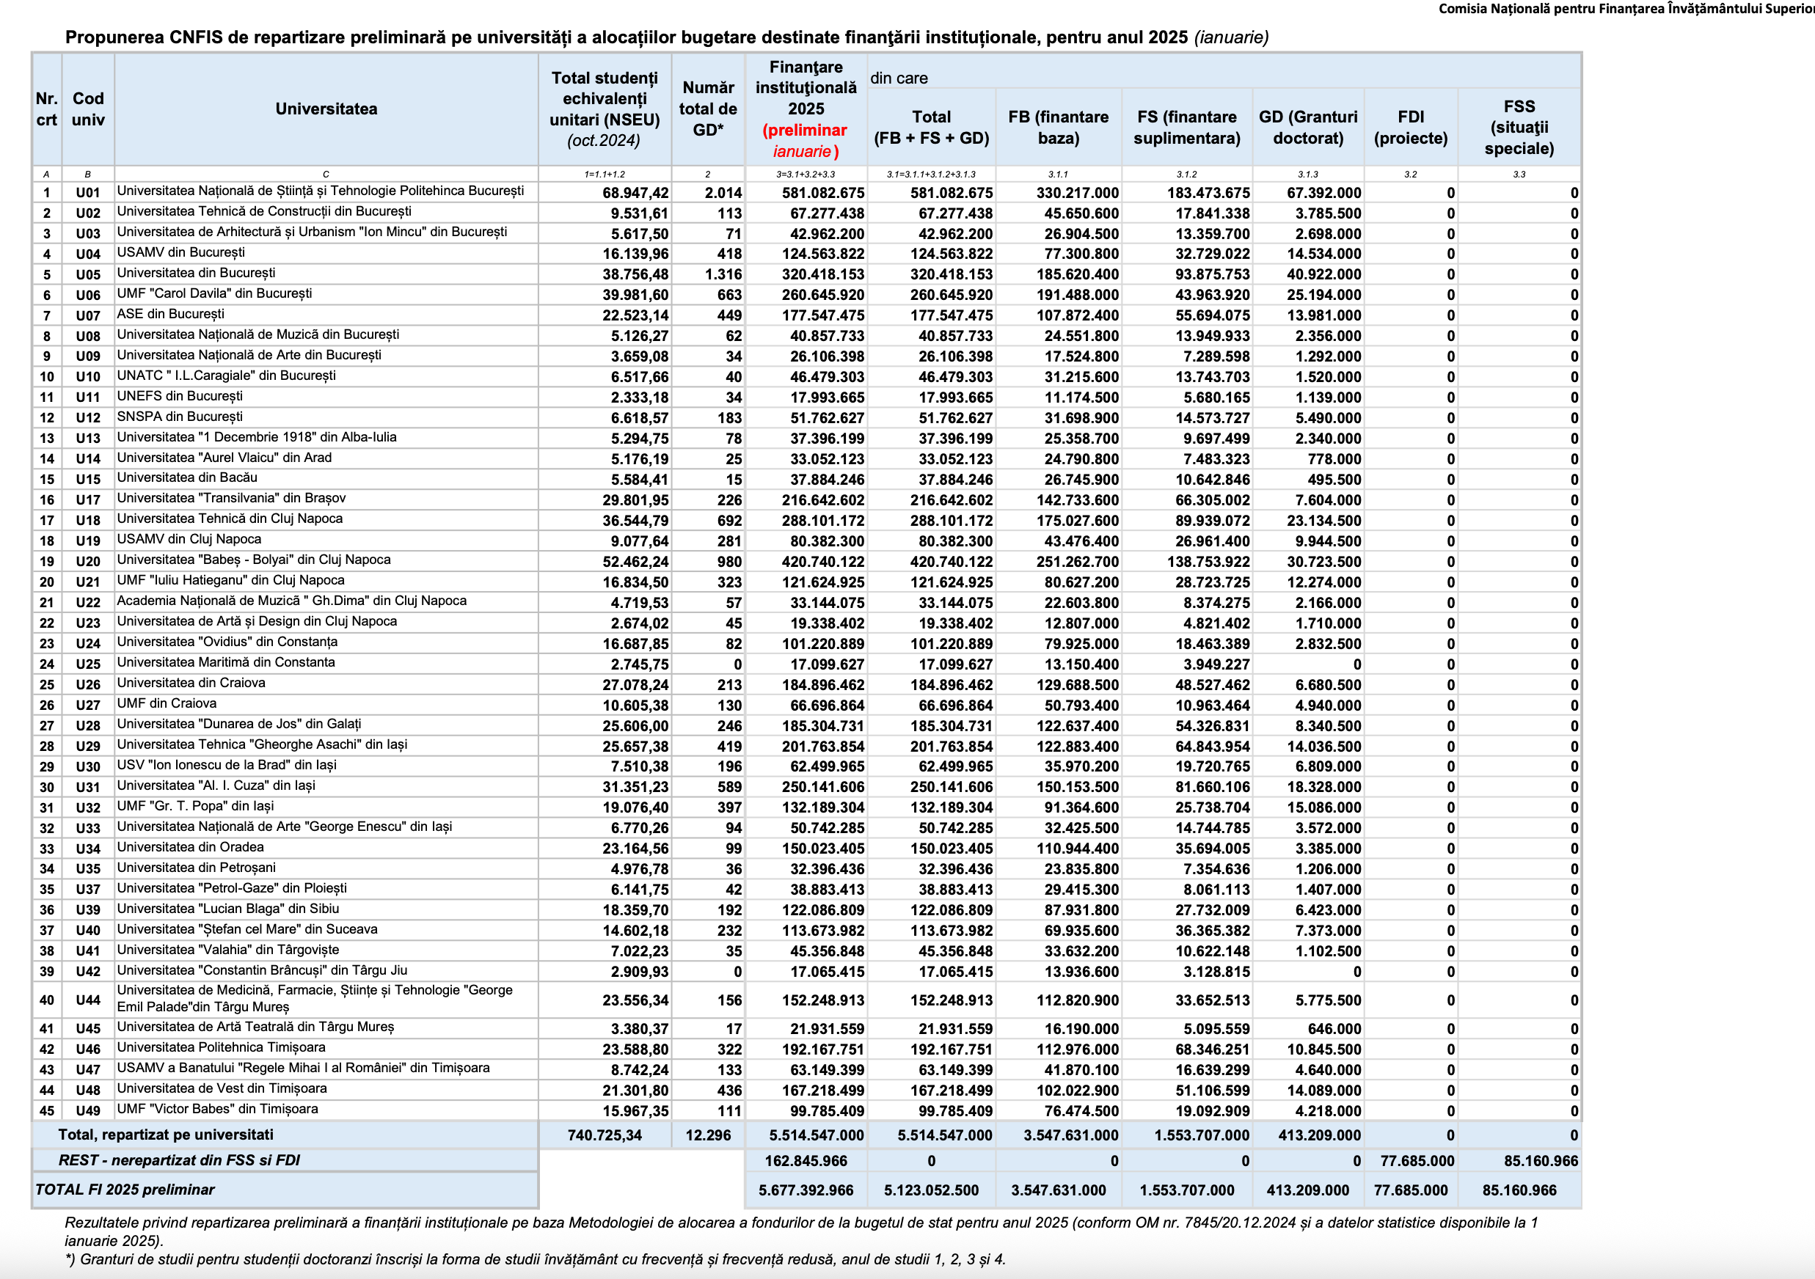
Task: Select the UMF Carol Davila din București cell
Action: (214, 294)
